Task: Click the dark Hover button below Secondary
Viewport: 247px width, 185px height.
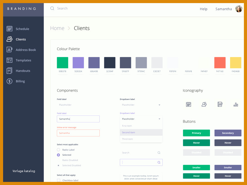Action: pos(228,143)
